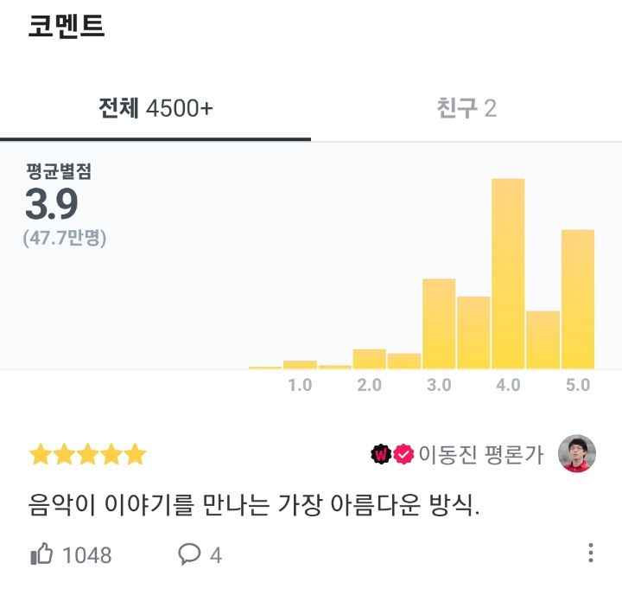Click the 3.5 rating histogram bar

pyautogui.click(x=473, y=332)
